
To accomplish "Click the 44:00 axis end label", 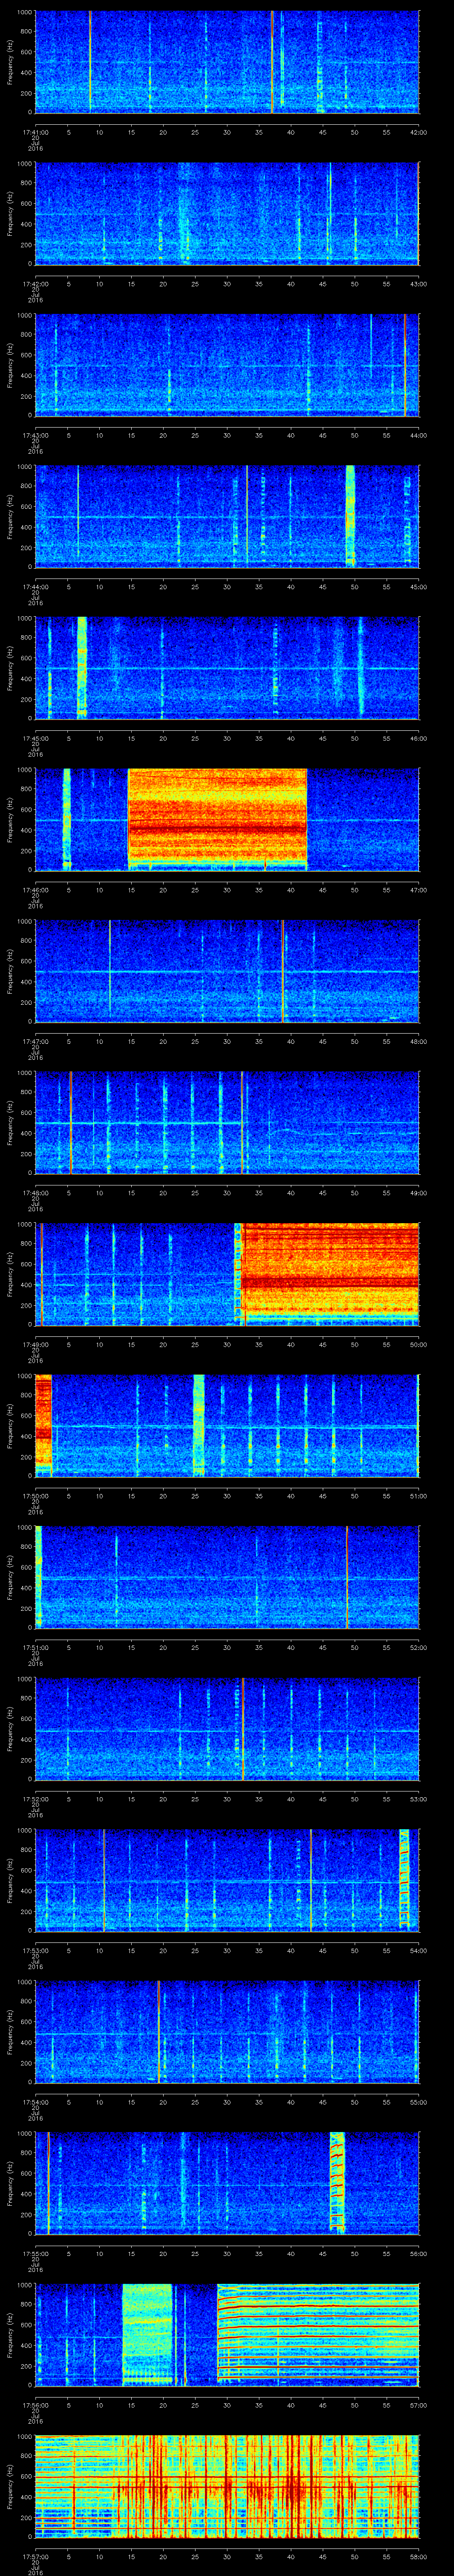I will (418, 434).
